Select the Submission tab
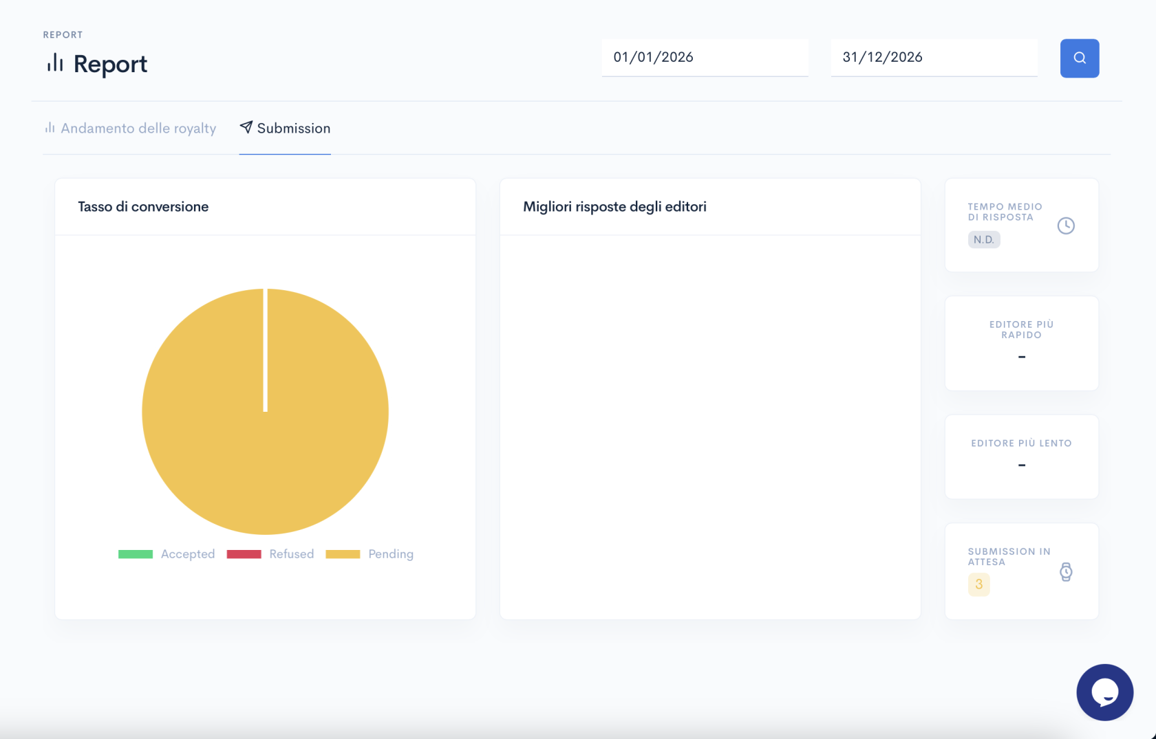The width and height of the screenshot is (1156, 739). 285,129
